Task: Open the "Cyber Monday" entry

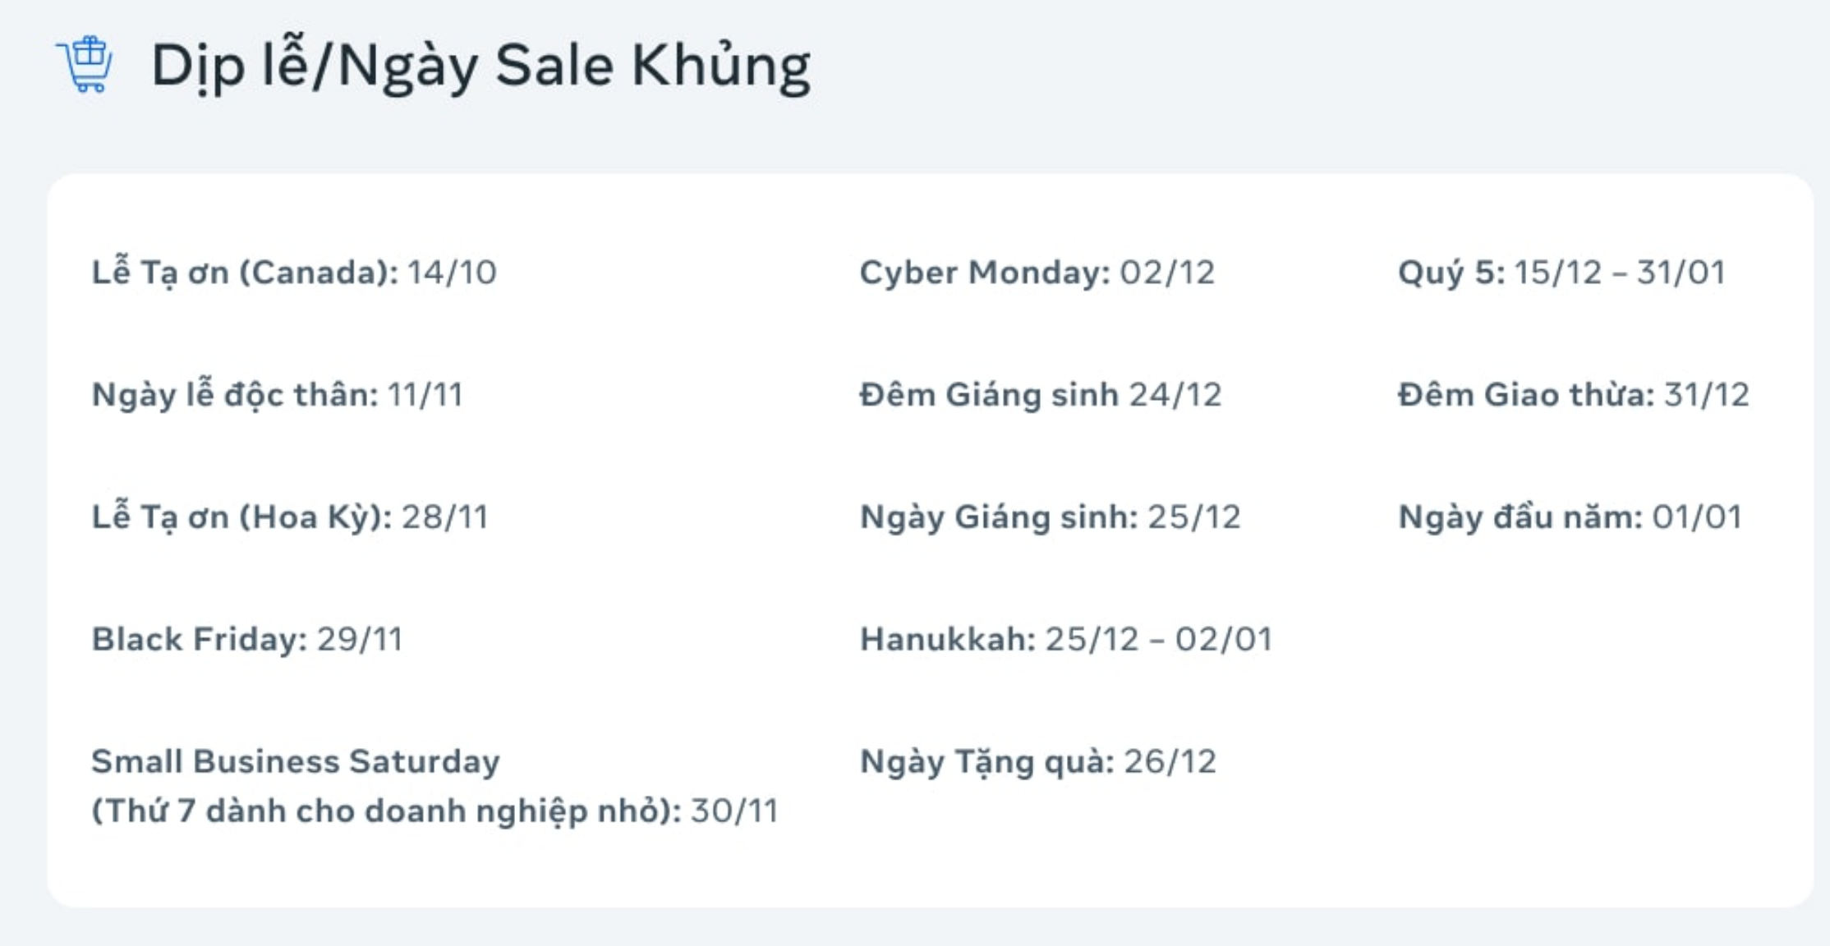Action: pyautogui.click(x=1037, y=273)
